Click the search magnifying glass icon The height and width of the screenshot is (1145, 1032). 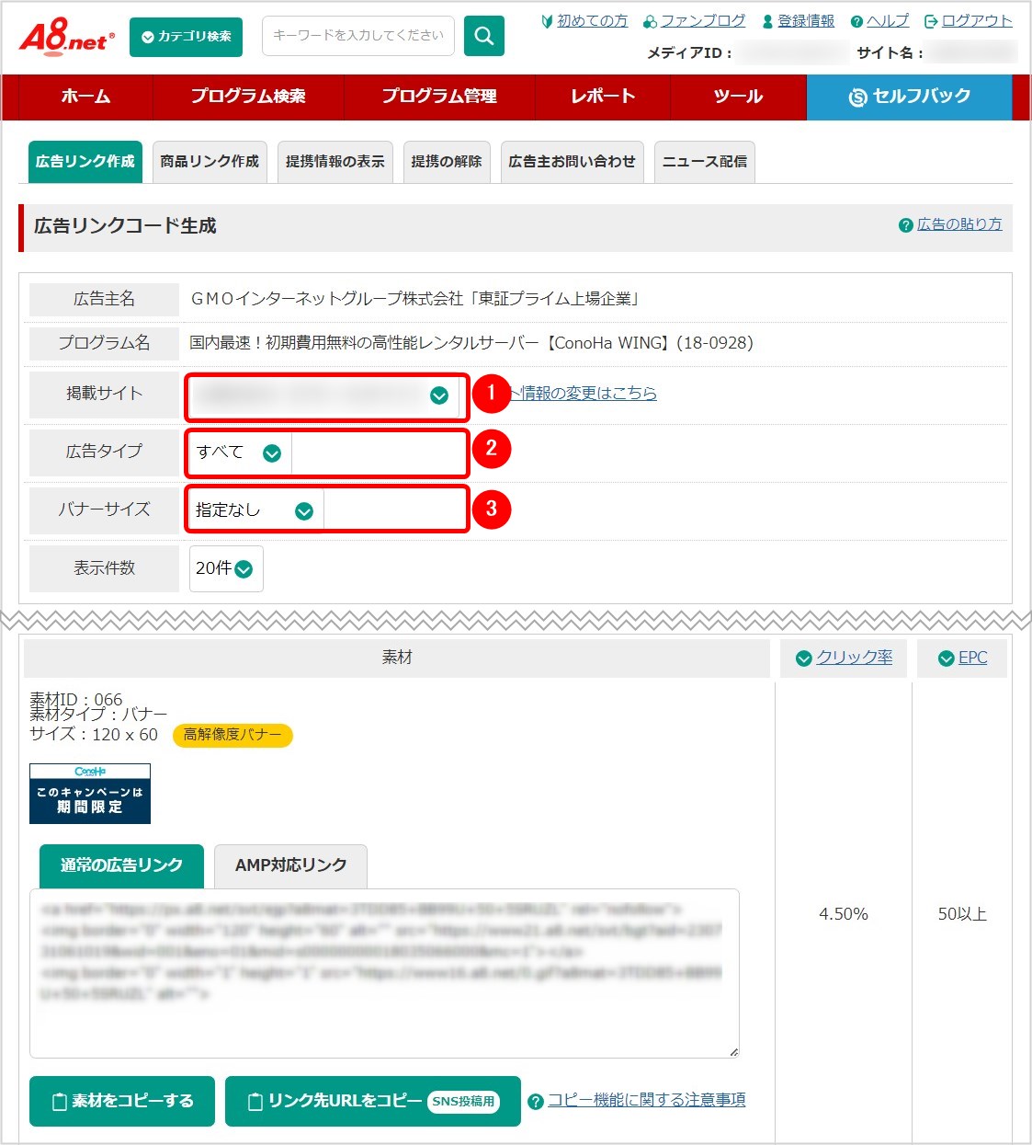[483, 35]
